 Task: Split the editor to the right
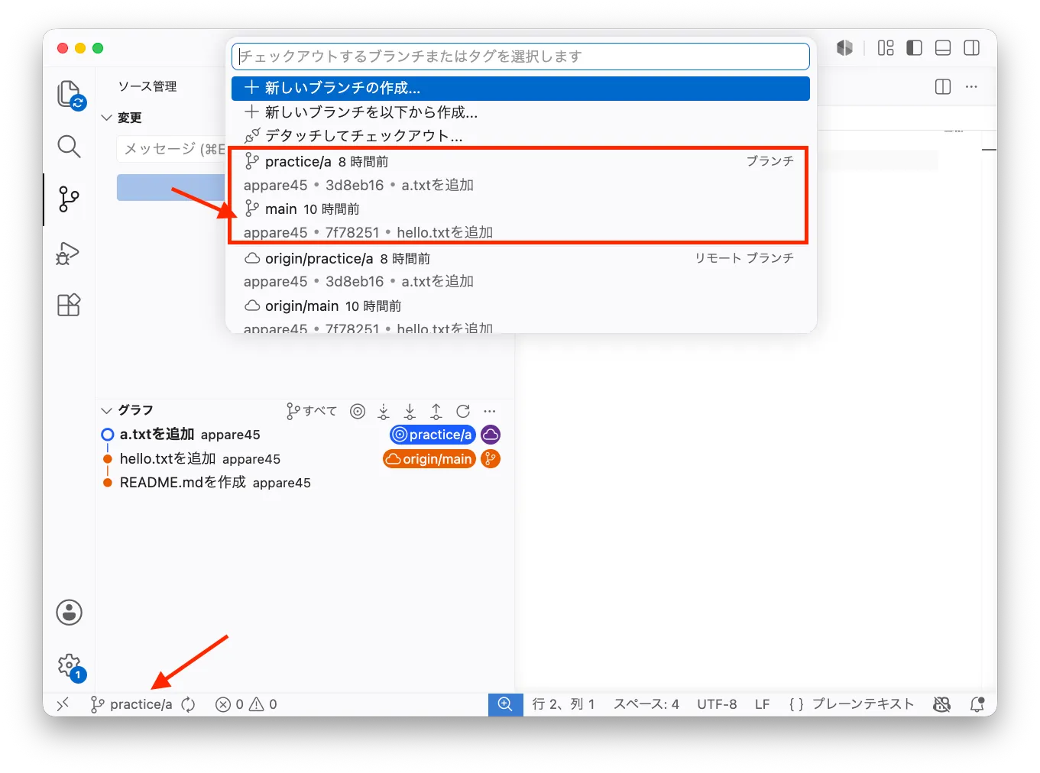pos(943,87)
